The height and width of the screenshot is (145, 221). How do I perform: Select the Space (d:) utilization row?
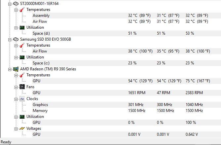click(x=42, y=33)
